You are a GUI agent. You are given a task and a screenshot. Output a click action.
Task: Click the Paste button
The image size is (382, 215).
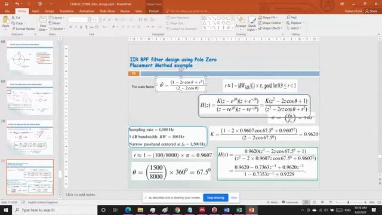coord(5,23)
